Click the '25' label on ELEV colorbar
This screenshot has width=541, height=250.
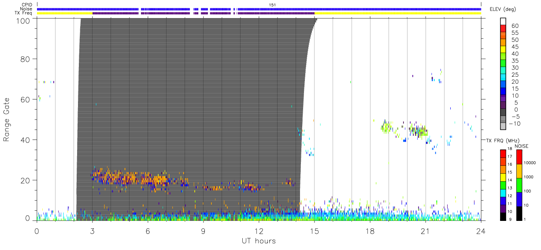[515, 75]
